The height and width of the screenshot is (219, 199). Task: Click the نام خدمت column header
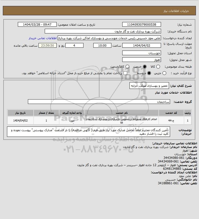(121, 113)
